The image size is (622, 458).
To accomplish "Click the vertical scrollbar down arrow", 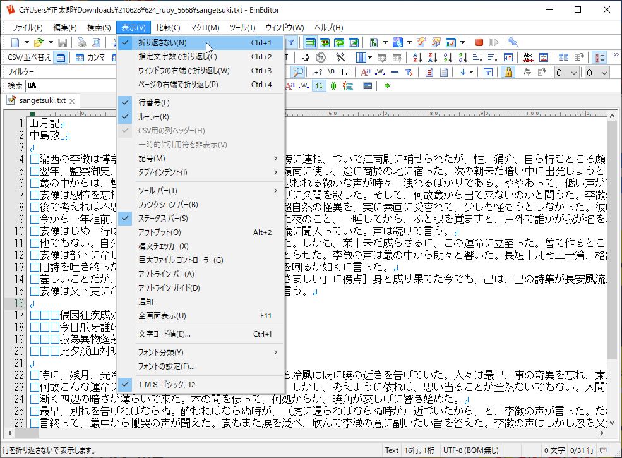I will 612,423.
